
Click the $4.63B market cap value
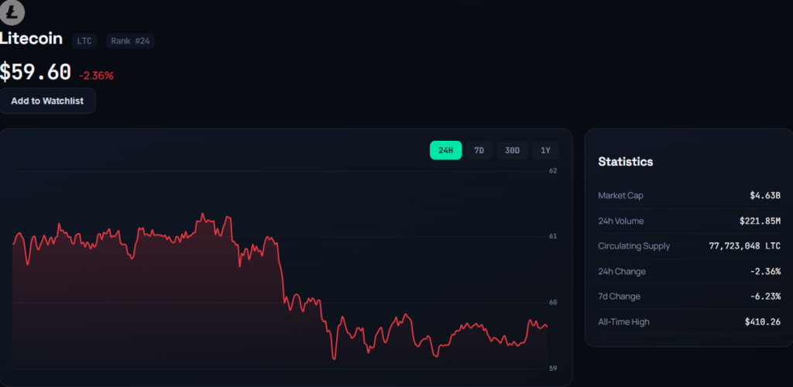point(765,196)
